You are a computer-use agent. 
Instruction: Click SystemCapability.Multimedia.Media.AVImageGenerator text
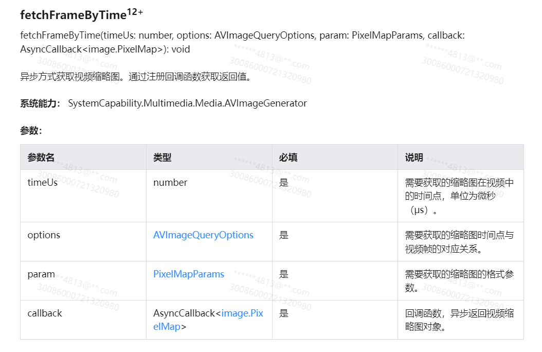pos(187,103)
